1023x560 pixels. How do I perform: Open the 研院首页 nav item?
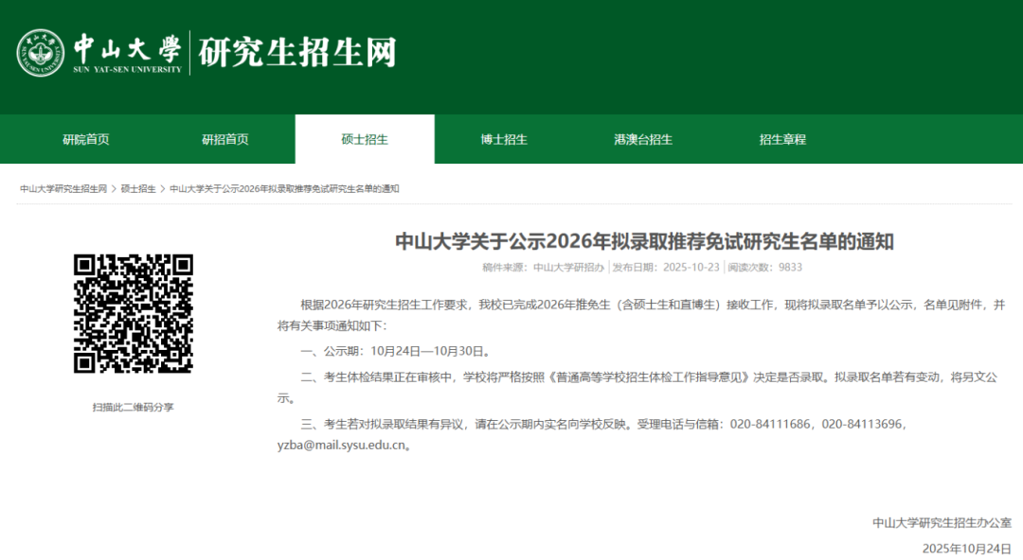pyautogui.click(x=86, y=139)
